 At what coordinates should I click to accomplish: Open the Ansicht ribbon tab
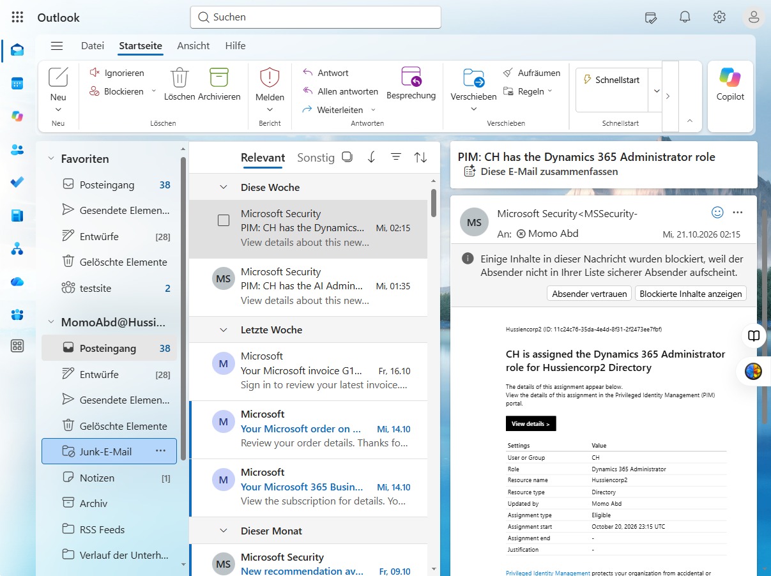(x=194, y=46)
